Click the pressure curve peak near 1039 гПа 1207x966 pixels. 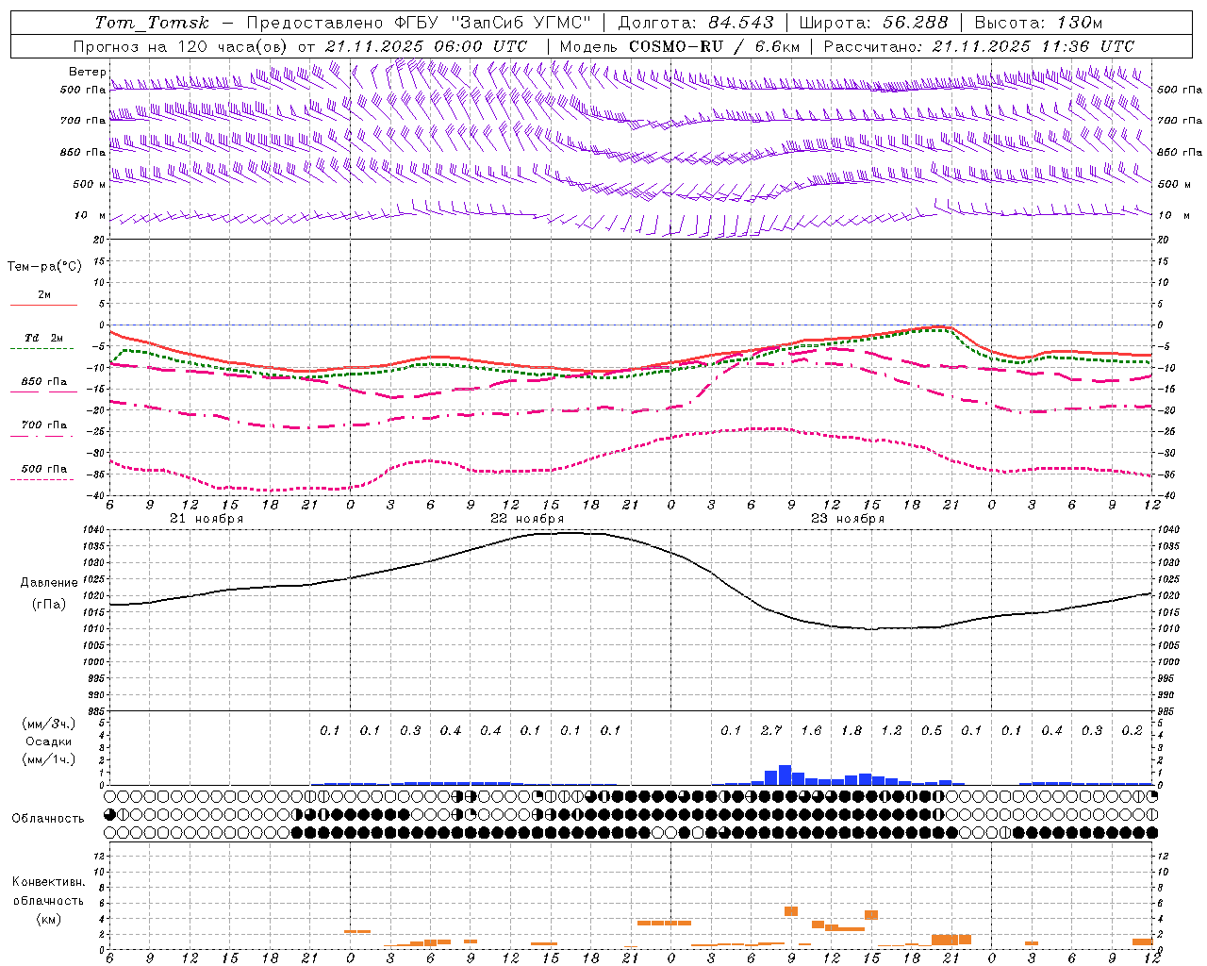(570, 533)
